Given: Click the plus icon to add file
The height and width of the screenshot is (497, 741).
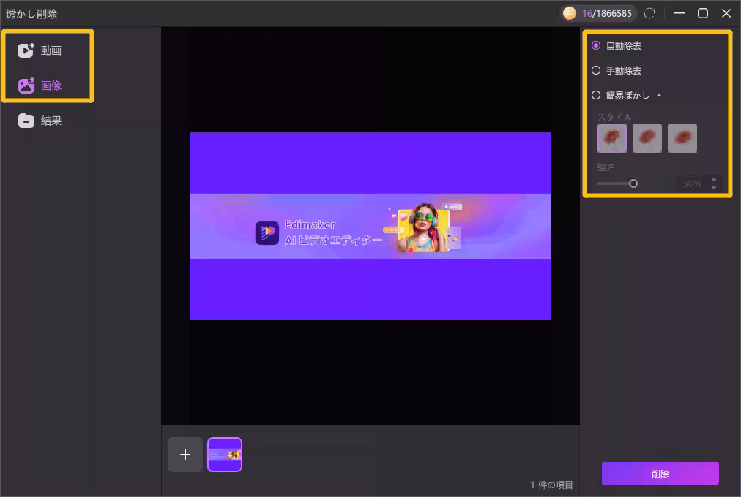Looking at the screenshot, I should coord(185,455).
